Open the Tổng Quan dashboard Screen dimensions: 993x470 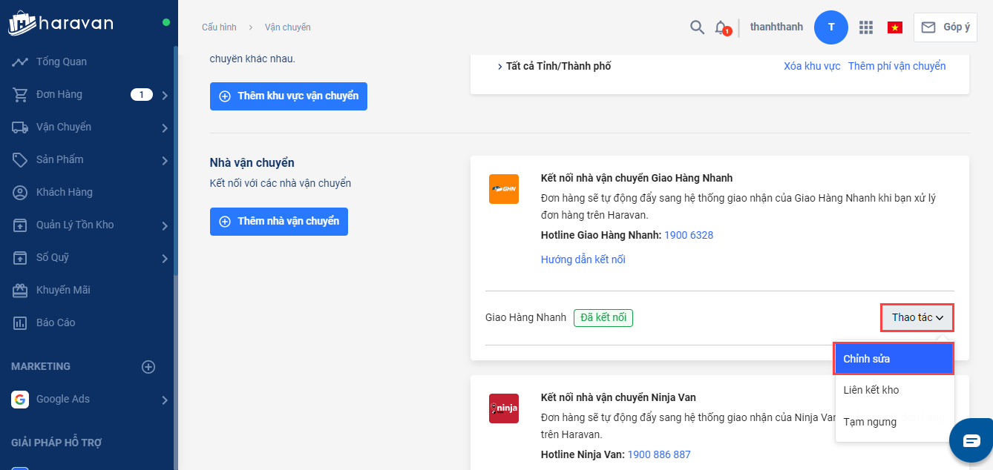click(x=62, y=62)
